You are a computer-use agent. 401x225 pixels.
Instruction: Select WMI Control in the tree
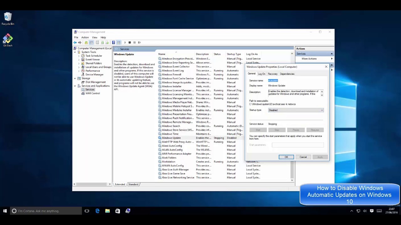(x=92, y=93)
